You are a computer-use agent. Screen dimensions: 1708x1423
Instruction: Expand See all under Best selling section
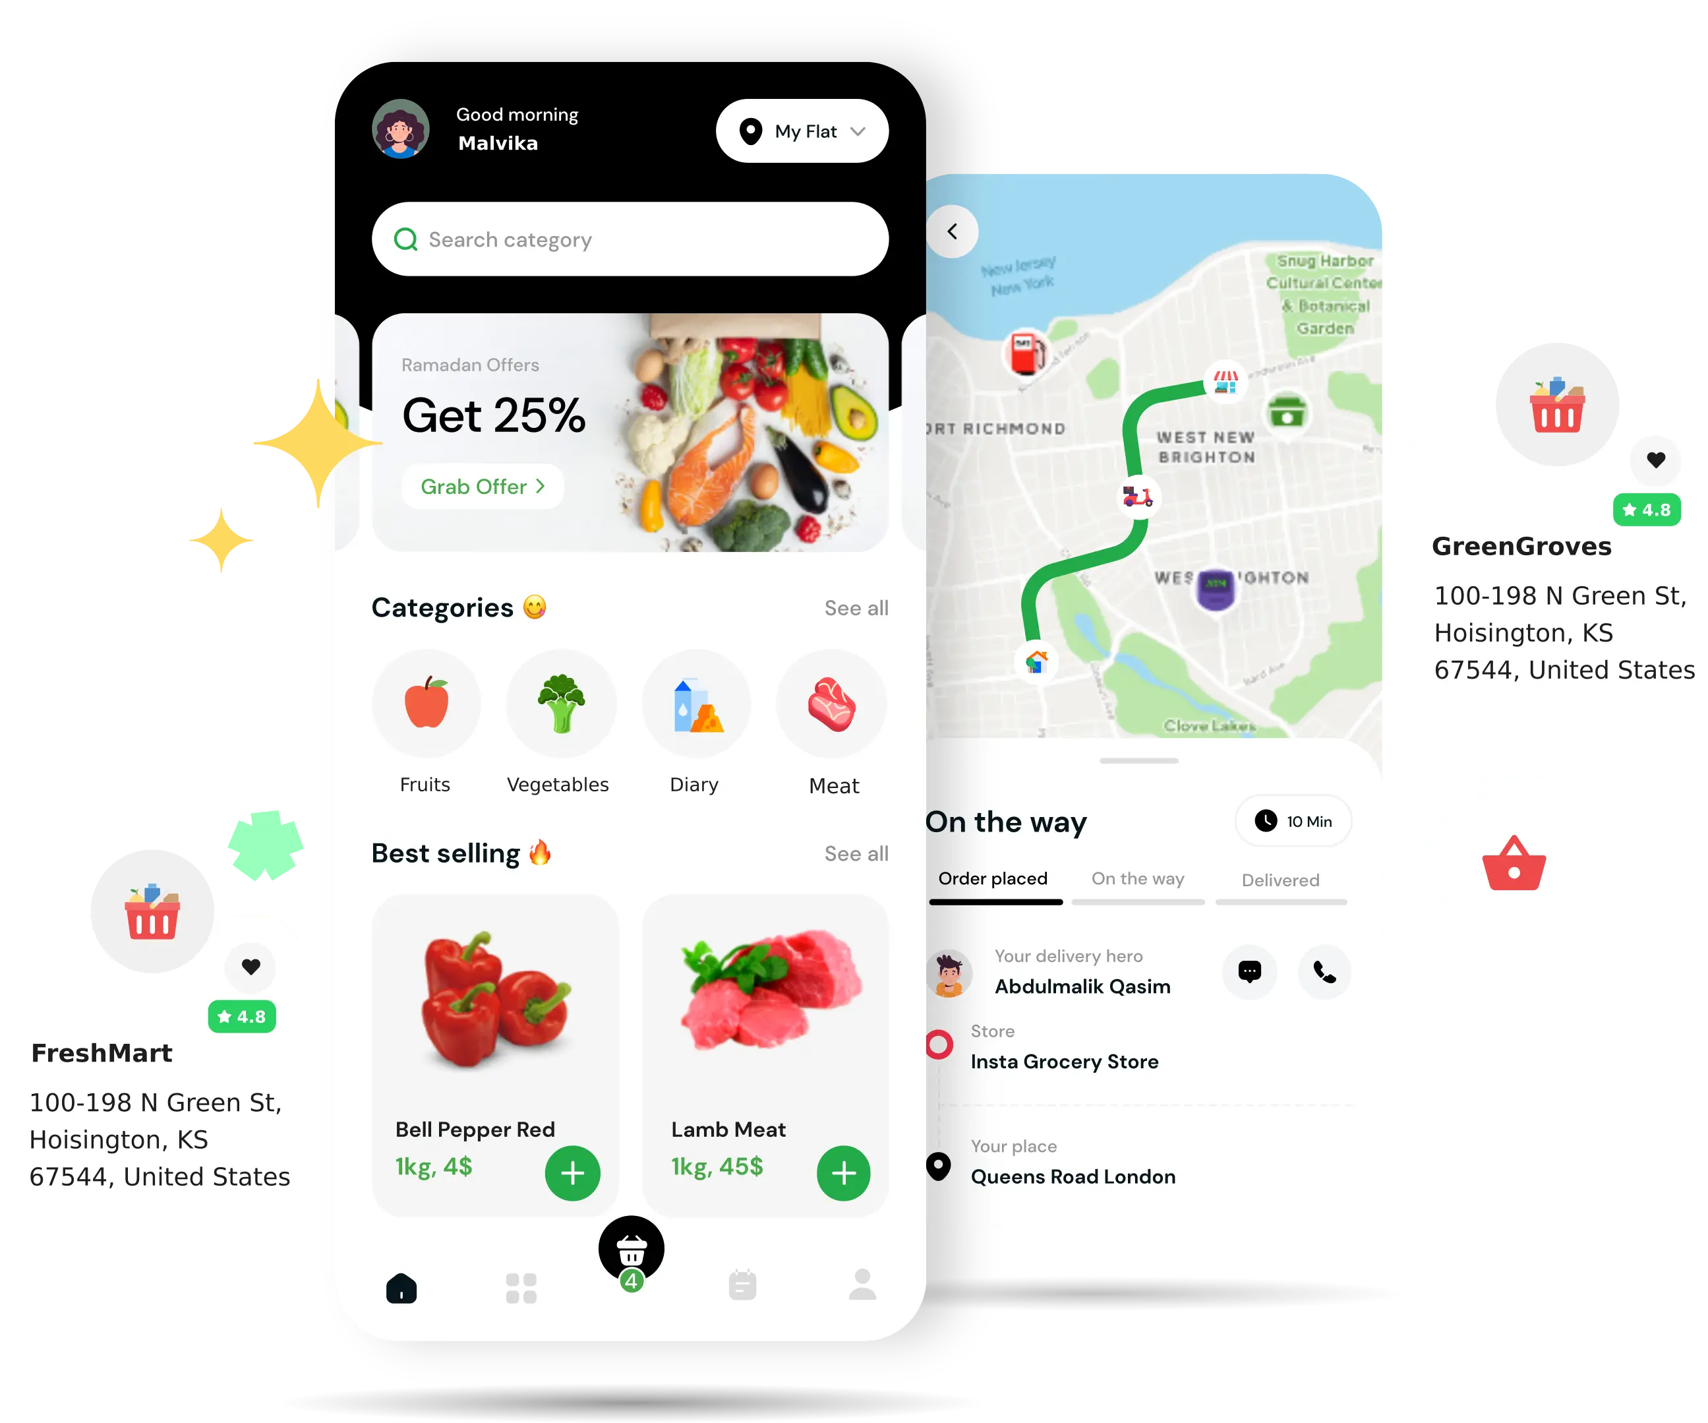coord(857,853)
